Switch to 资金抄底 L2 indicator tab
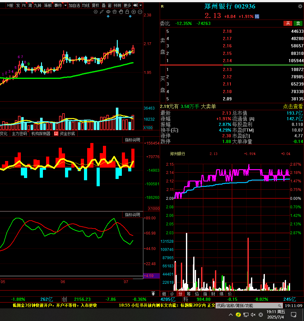 pos(64,134)
